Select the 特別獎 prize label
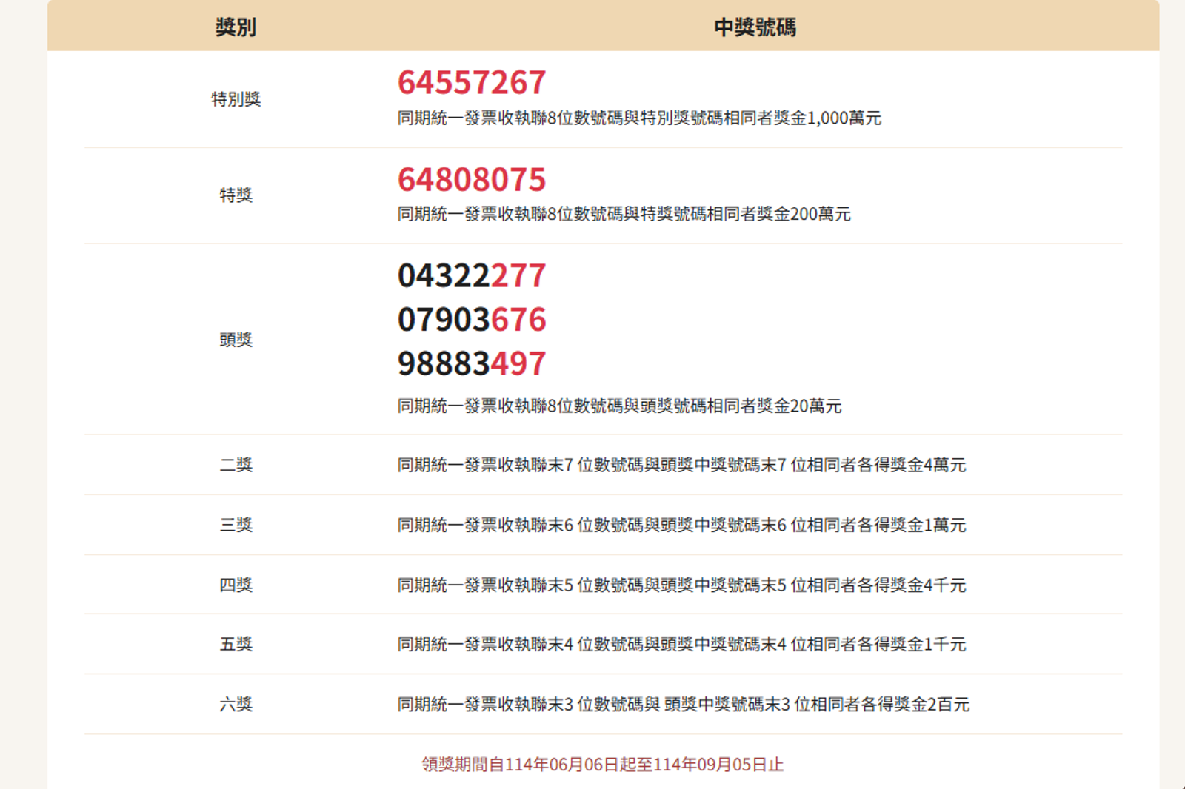 (x=236, y=99)
